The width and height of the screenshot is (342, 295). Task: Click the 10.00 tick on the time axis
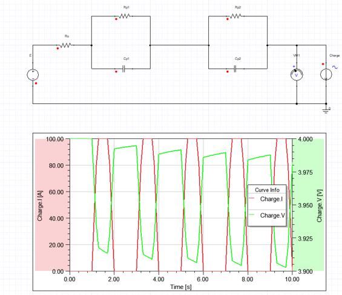(292, 279)
